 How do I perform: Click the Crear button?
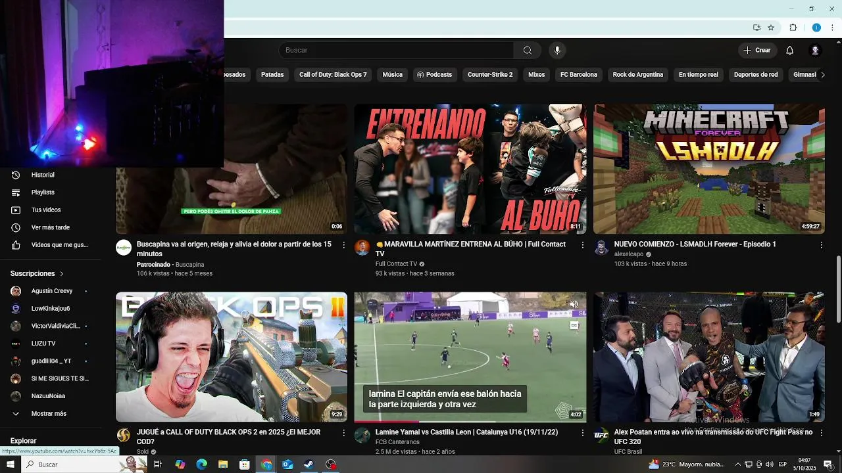click(757, 51)
